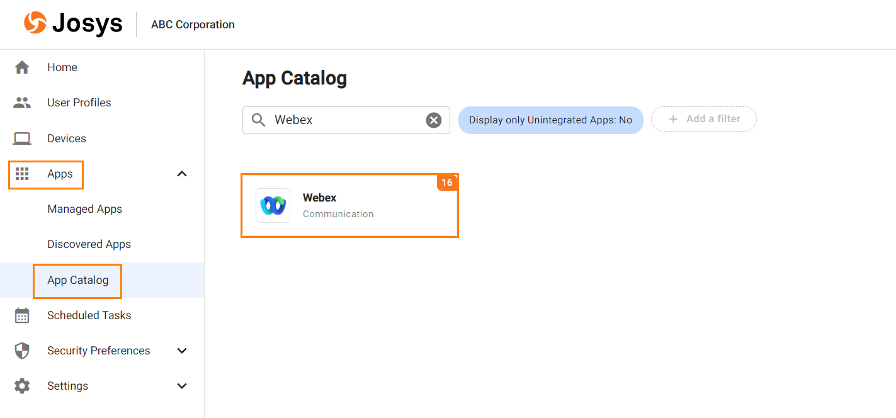Focus the app search field
Screen dimensions: 896x418
346,120
